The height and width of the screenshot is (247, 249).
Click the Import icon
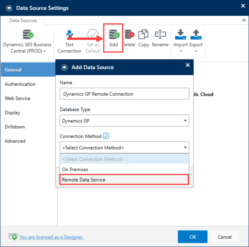click(180, 34)
